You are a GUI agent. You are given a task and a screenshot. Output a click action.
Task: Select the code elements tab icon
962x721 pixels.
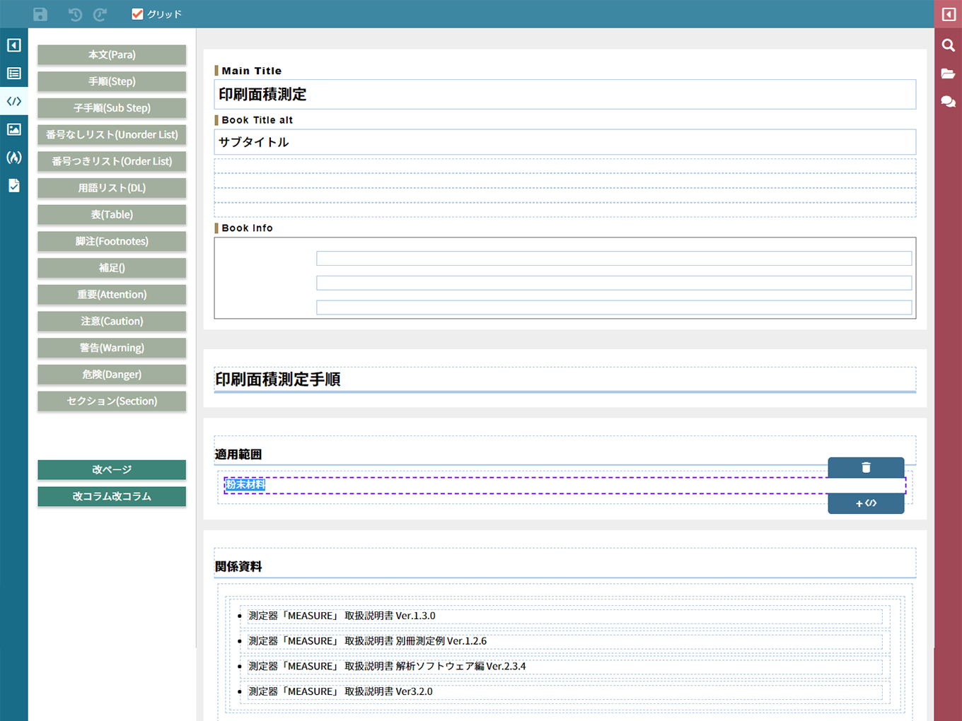pyautogui.click(x=14, y=101)
